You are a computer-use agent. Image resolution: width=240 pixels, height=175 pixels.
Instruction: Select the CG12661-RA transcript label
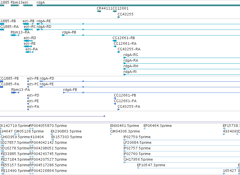[x=125, y=44]
